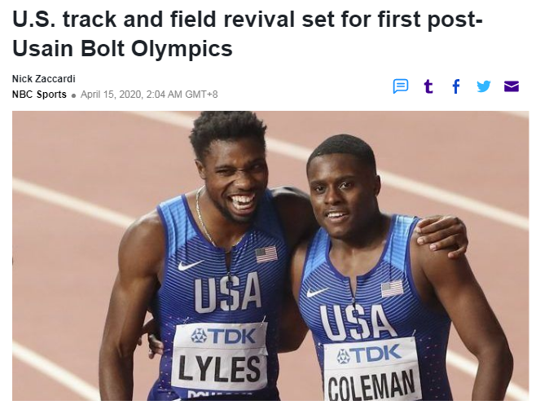
Task: Select the LYLES name bib in the photo
Action: (x=220, y=356)
